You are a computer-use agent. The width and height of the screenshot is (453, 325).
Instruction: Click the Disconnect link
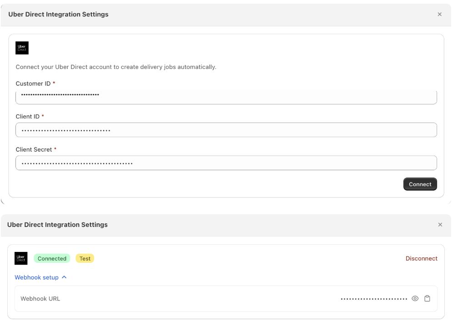click(422, 258)
